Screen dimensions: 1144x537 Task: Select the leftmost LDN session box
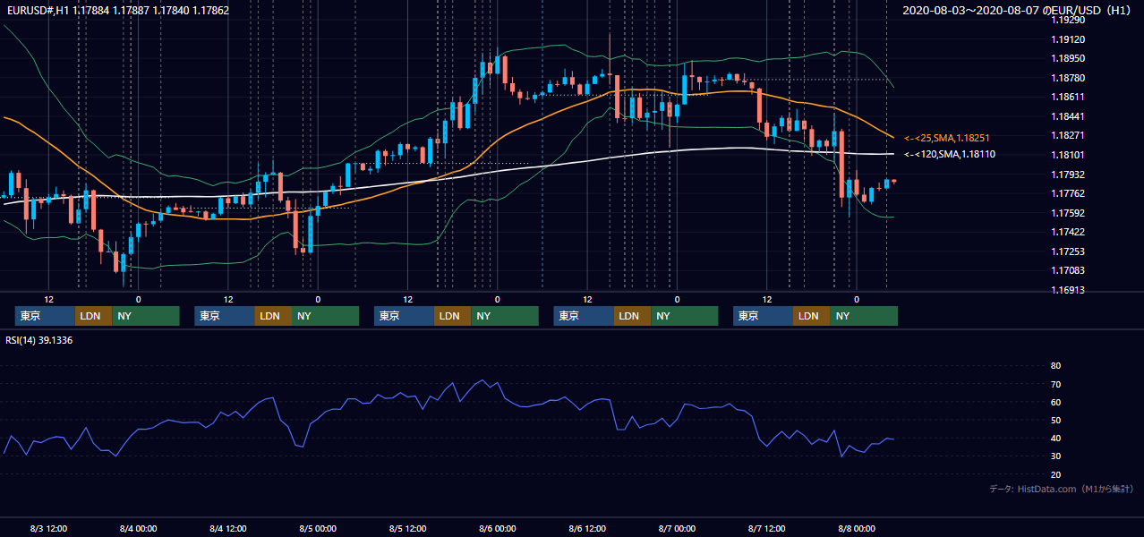coord(93,316)
